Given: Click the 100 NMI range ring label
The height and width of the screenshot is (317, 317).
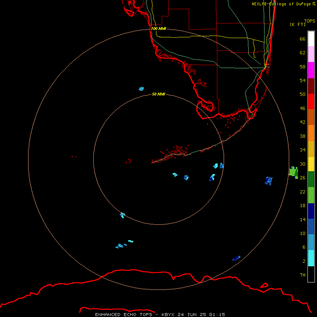Looking at the screenshot, I should click(x=158, y=29).
